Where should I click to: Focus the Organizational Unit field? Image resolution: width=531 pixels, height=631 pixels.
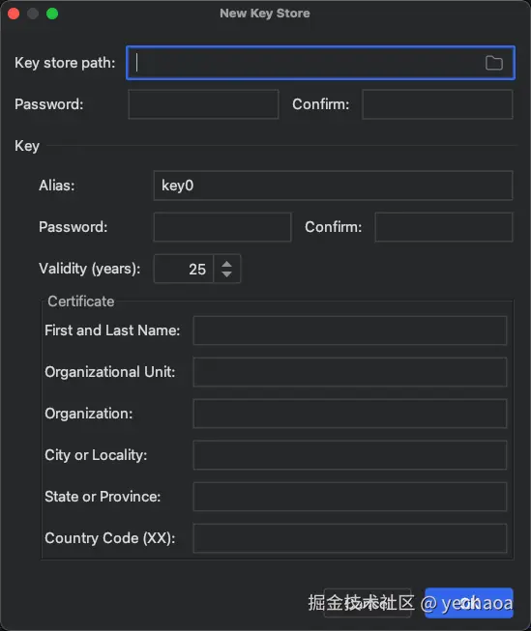click(350, 372)
